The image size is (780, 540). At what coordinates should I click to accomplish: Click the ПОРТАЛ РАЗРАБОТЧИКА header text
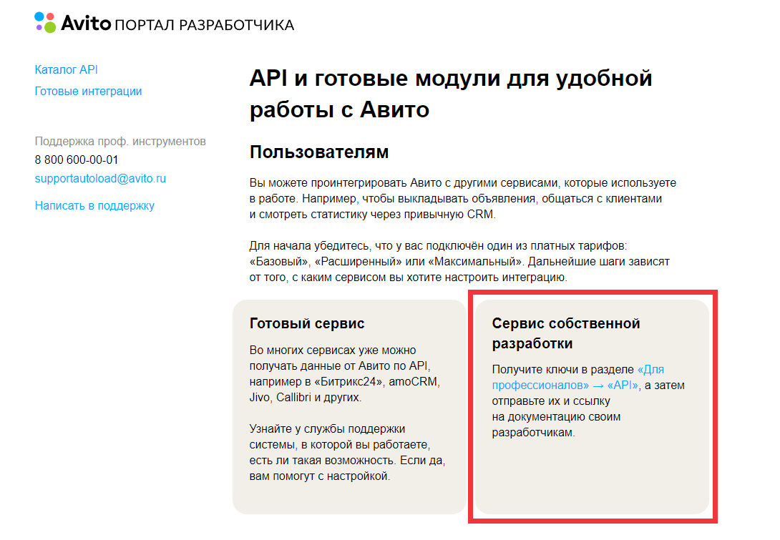coord(205,25)
